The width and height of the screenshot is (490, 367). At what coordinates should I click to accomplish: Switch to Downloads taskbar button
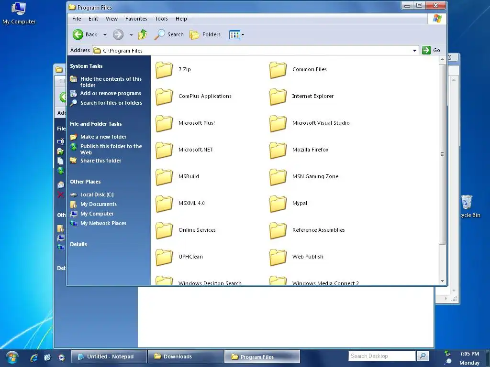click(x=185, y=356)
